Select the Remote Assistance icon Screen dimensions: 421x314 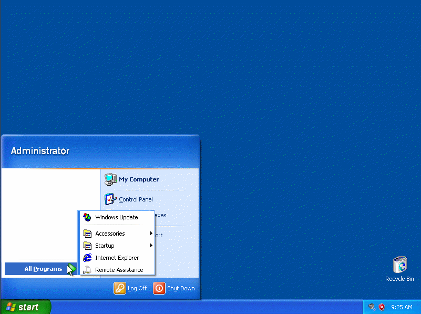point(87,270)
